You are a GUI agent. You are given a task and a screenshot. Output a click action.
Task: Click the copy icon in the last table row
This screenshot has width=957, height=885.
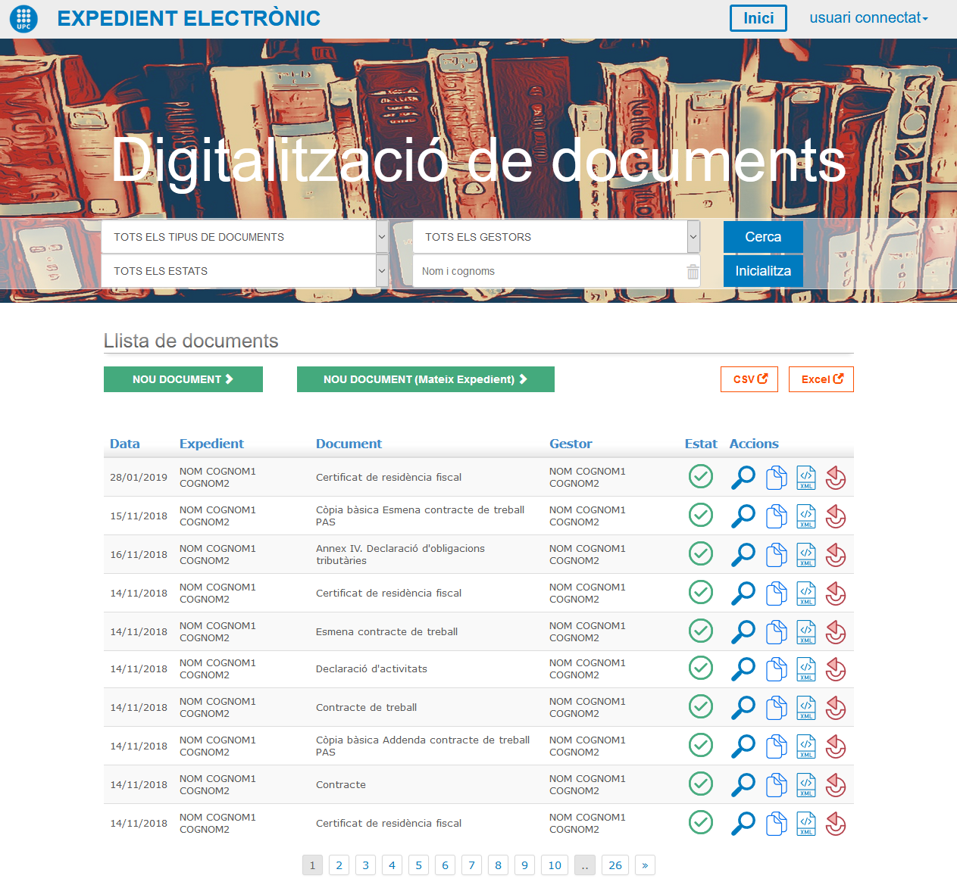point(776,824)
